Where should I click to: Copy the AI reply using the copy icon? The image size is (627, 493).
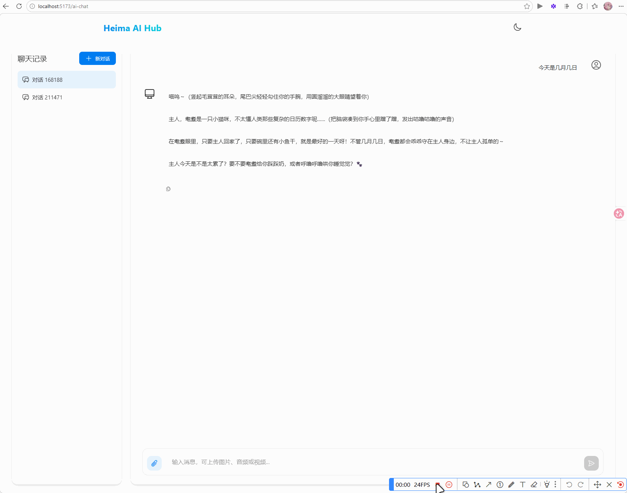(x=168, y=189)
